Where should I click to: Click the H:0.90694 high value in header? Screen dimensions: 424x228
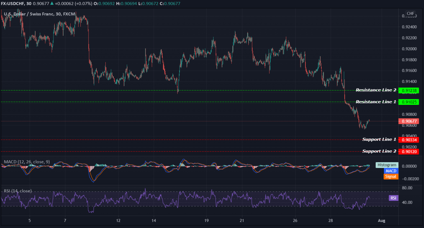(126, 4)
